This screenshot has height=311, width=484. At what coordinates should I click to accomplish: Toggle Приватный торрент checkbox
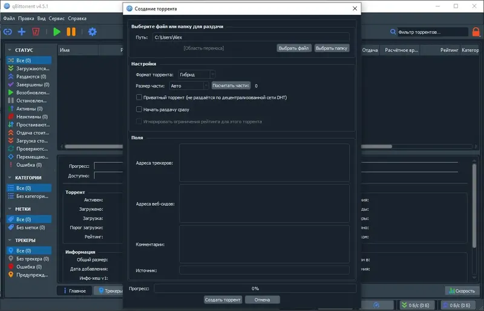139,97
